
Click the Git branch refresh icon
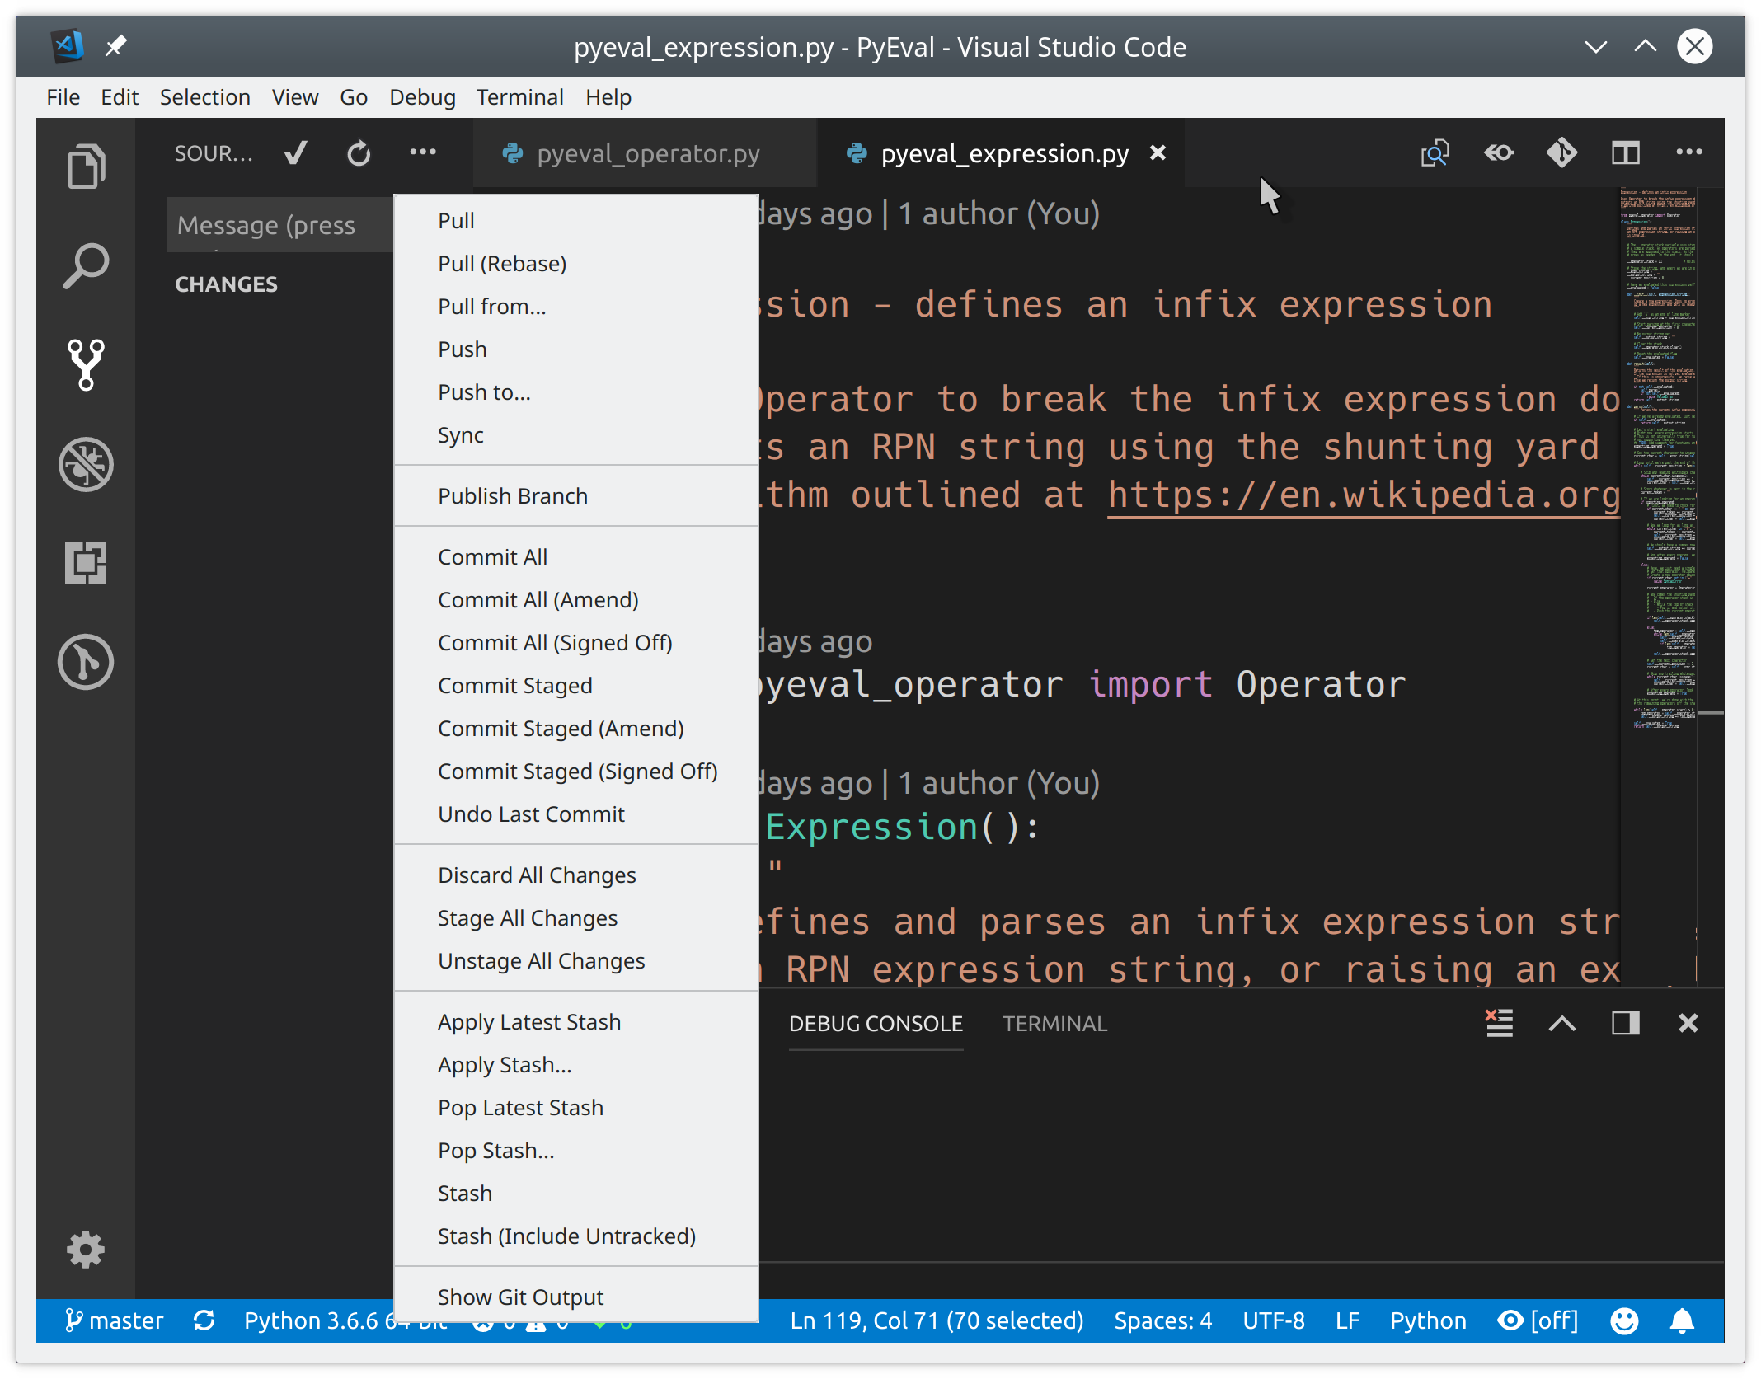[x=206, y=1320]
